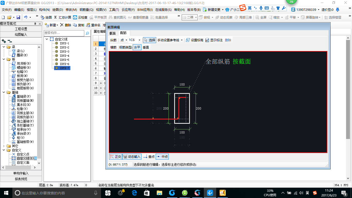Click the 新建 new component button
The height and width of the screenshot is (198, 352).
pos(51,25)
